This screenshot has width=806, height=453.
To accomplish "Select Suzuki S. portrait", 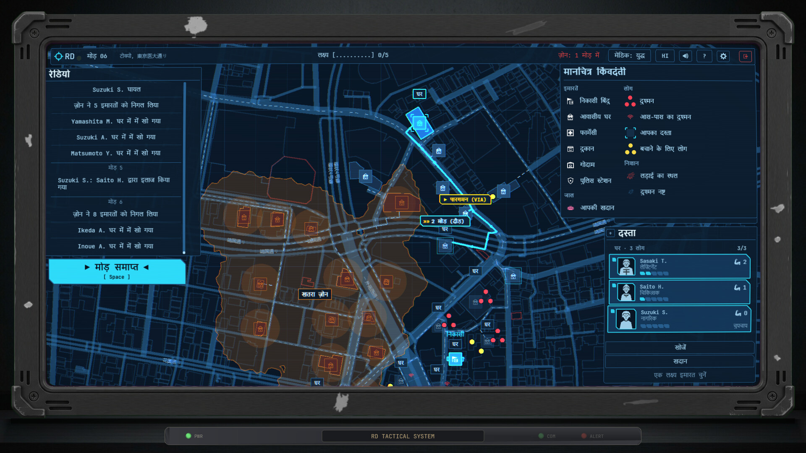I will 626,319.
